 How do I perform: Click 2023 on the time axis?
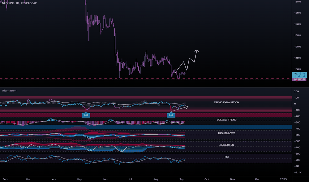[283, 179]
